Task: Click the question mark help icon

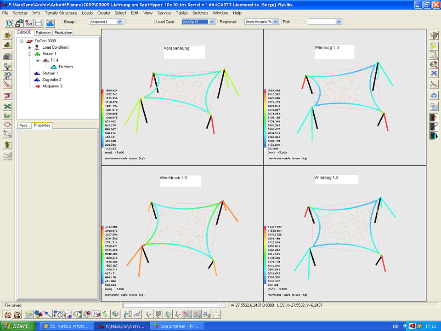Action: coord(7,75)
